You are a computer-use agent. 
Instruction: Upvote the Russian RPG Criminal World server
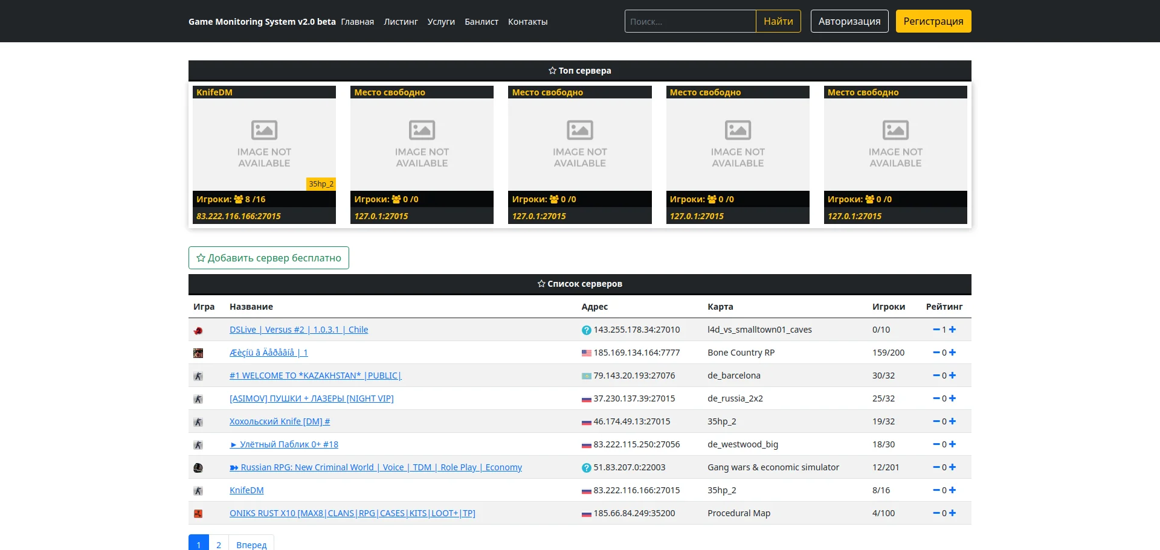pos(953,467)
